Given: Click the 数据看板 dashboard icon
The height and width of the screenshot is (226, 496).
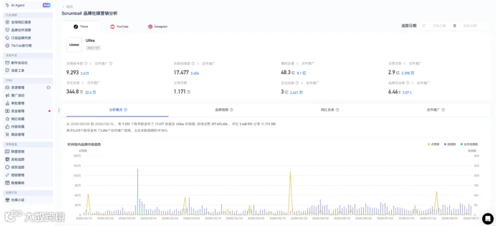Looking at the screenshot, I should [8, 183].
